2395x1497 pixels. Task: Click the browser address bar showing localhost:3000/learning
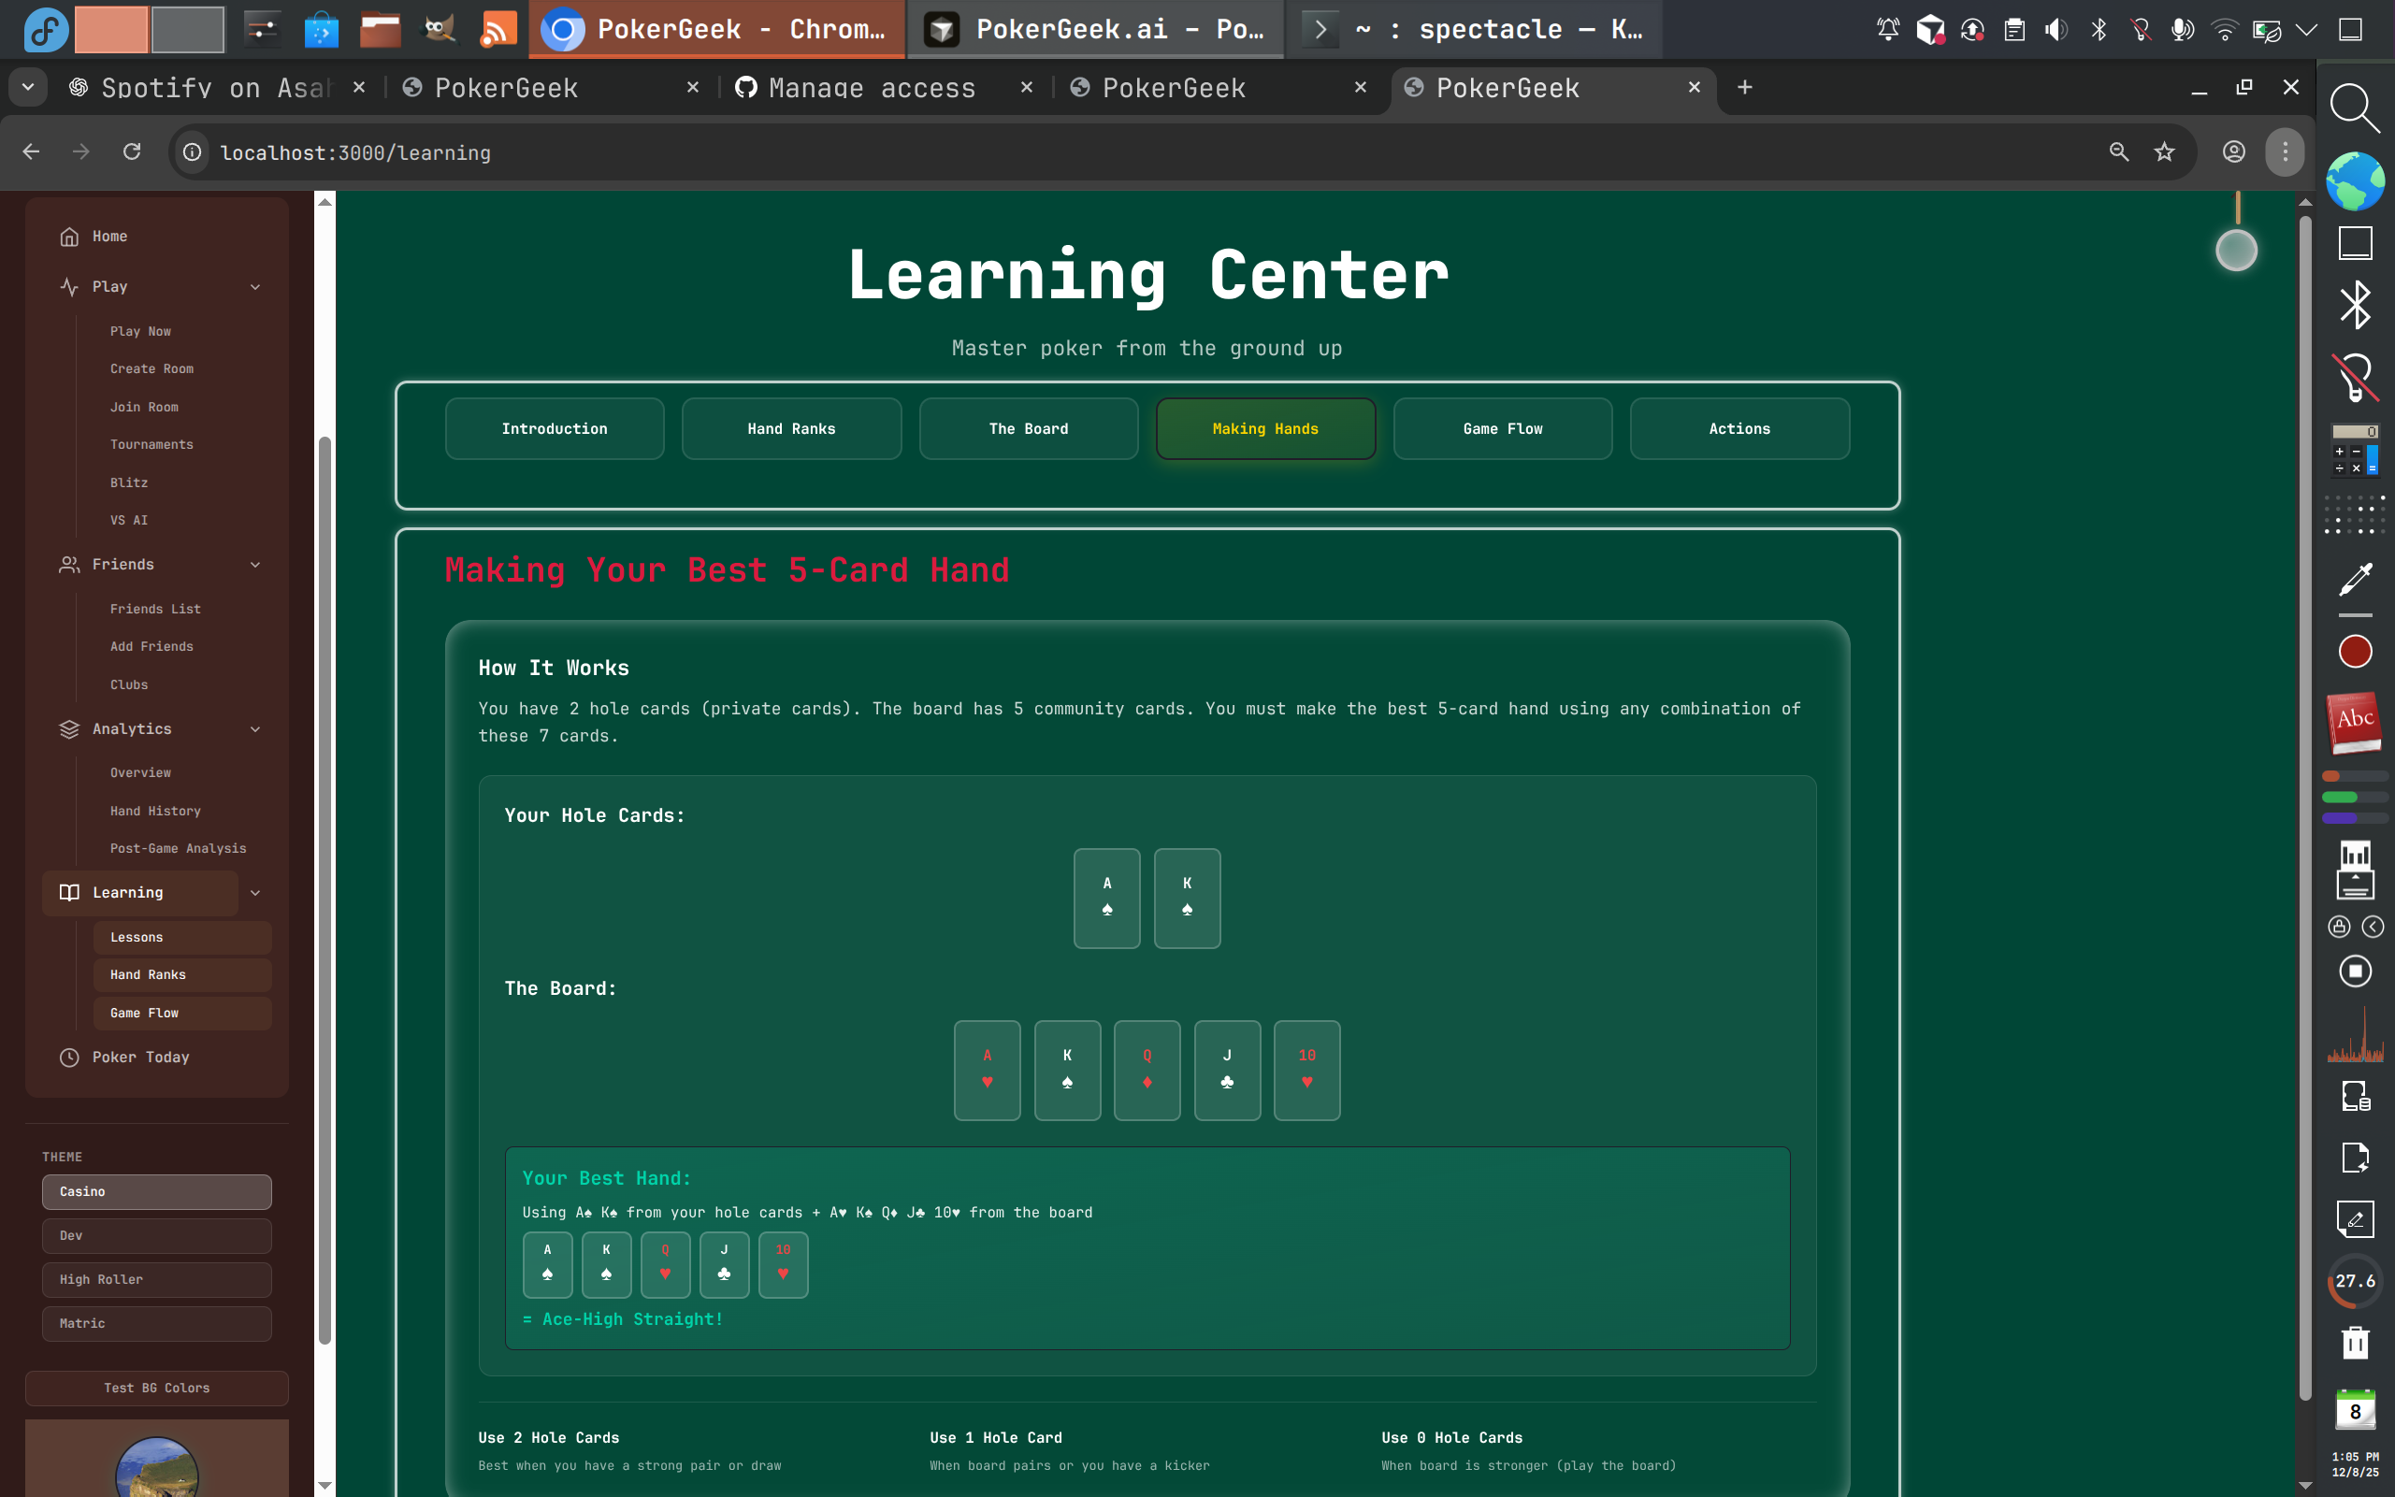[354, 151]
